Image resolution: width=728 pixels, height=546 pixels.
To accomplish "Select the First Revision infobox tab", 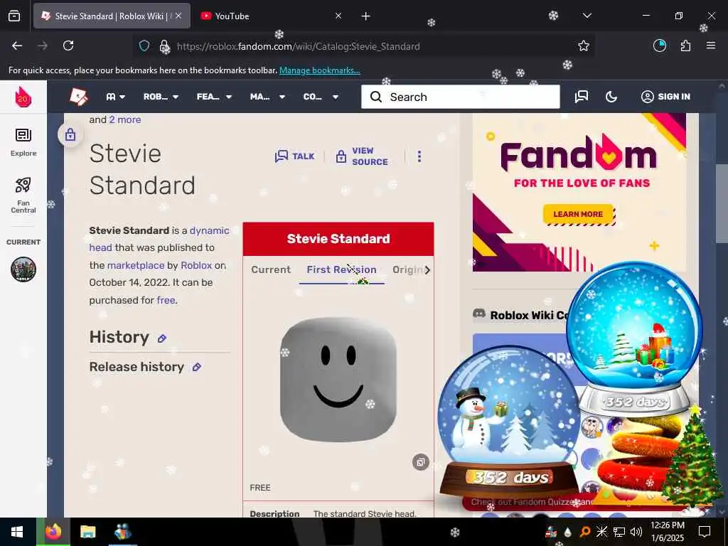I will pos(342,269).
